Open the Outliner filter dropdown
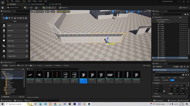The height and width of the screenshot is (106, 190). point(154,14)
